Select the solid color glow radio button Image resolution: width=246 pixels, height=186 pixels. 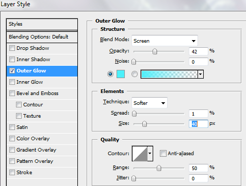tap(110, 74)
